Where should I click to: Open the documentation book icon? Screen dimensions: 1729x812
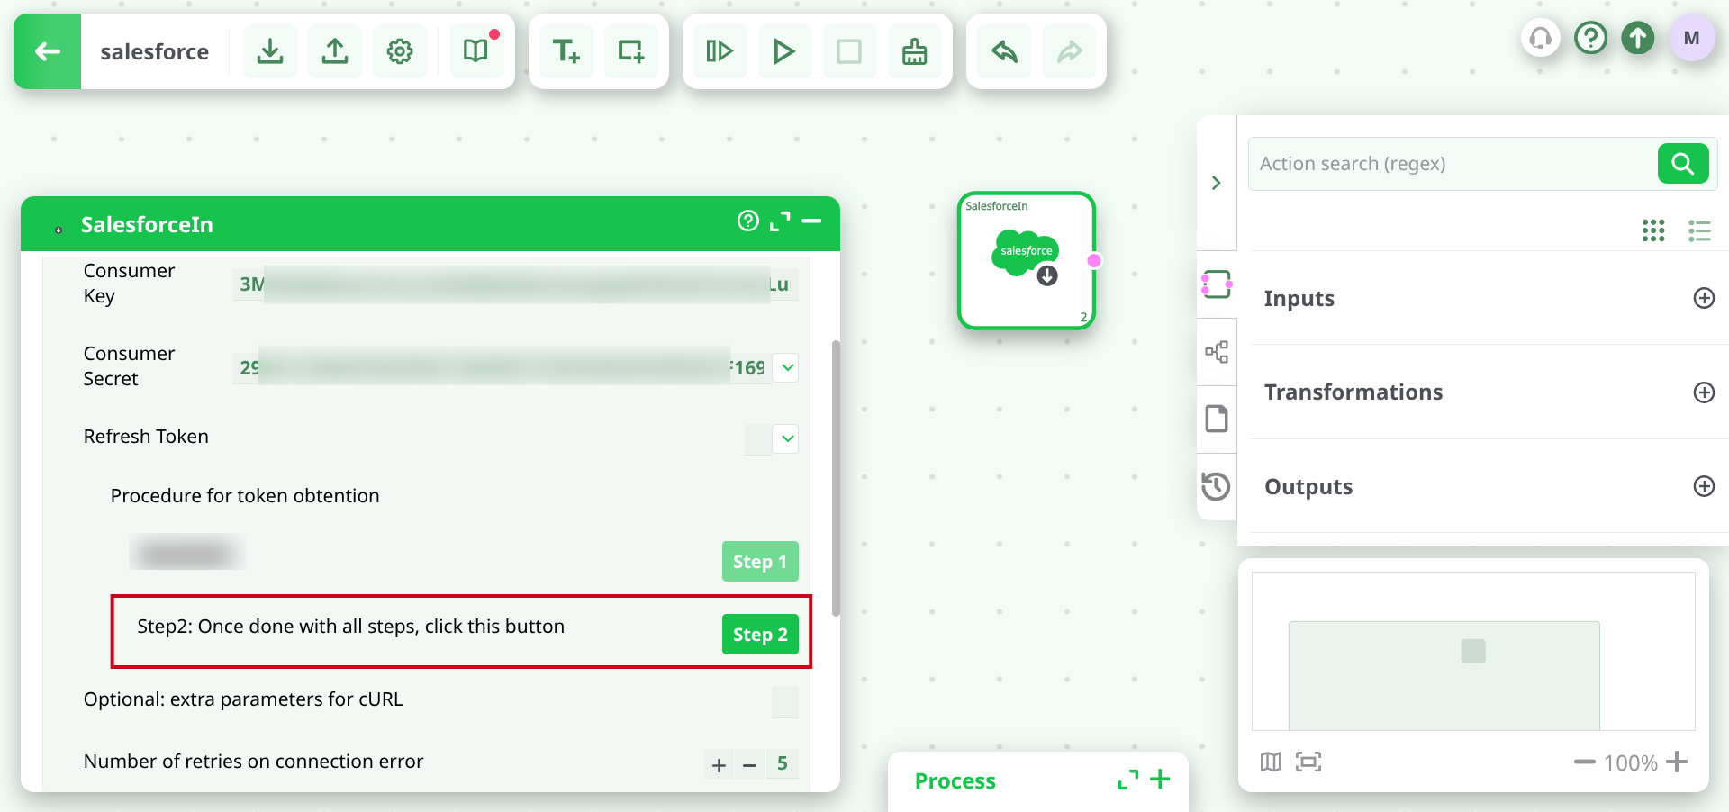coord(476,51)
